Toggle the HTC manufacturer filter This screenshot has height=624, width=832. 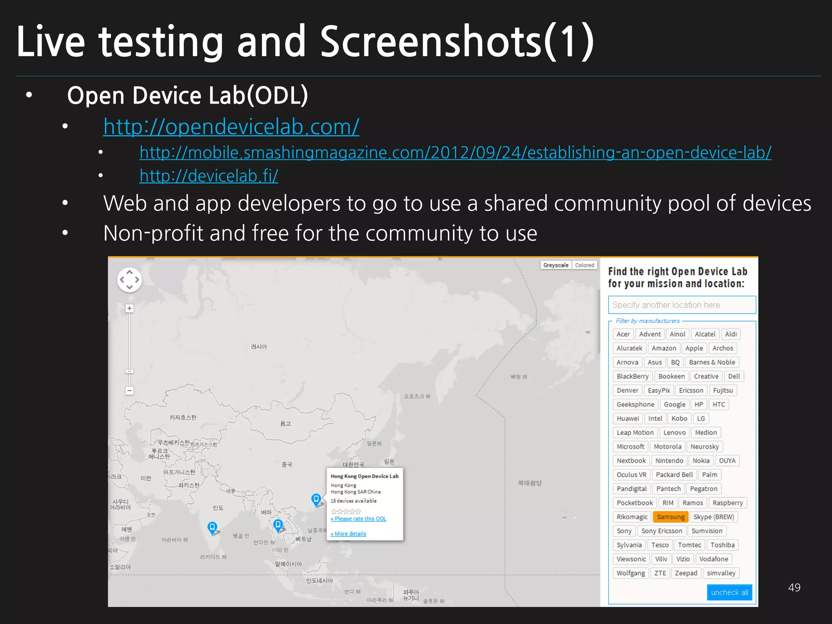(x=719, y=404)
